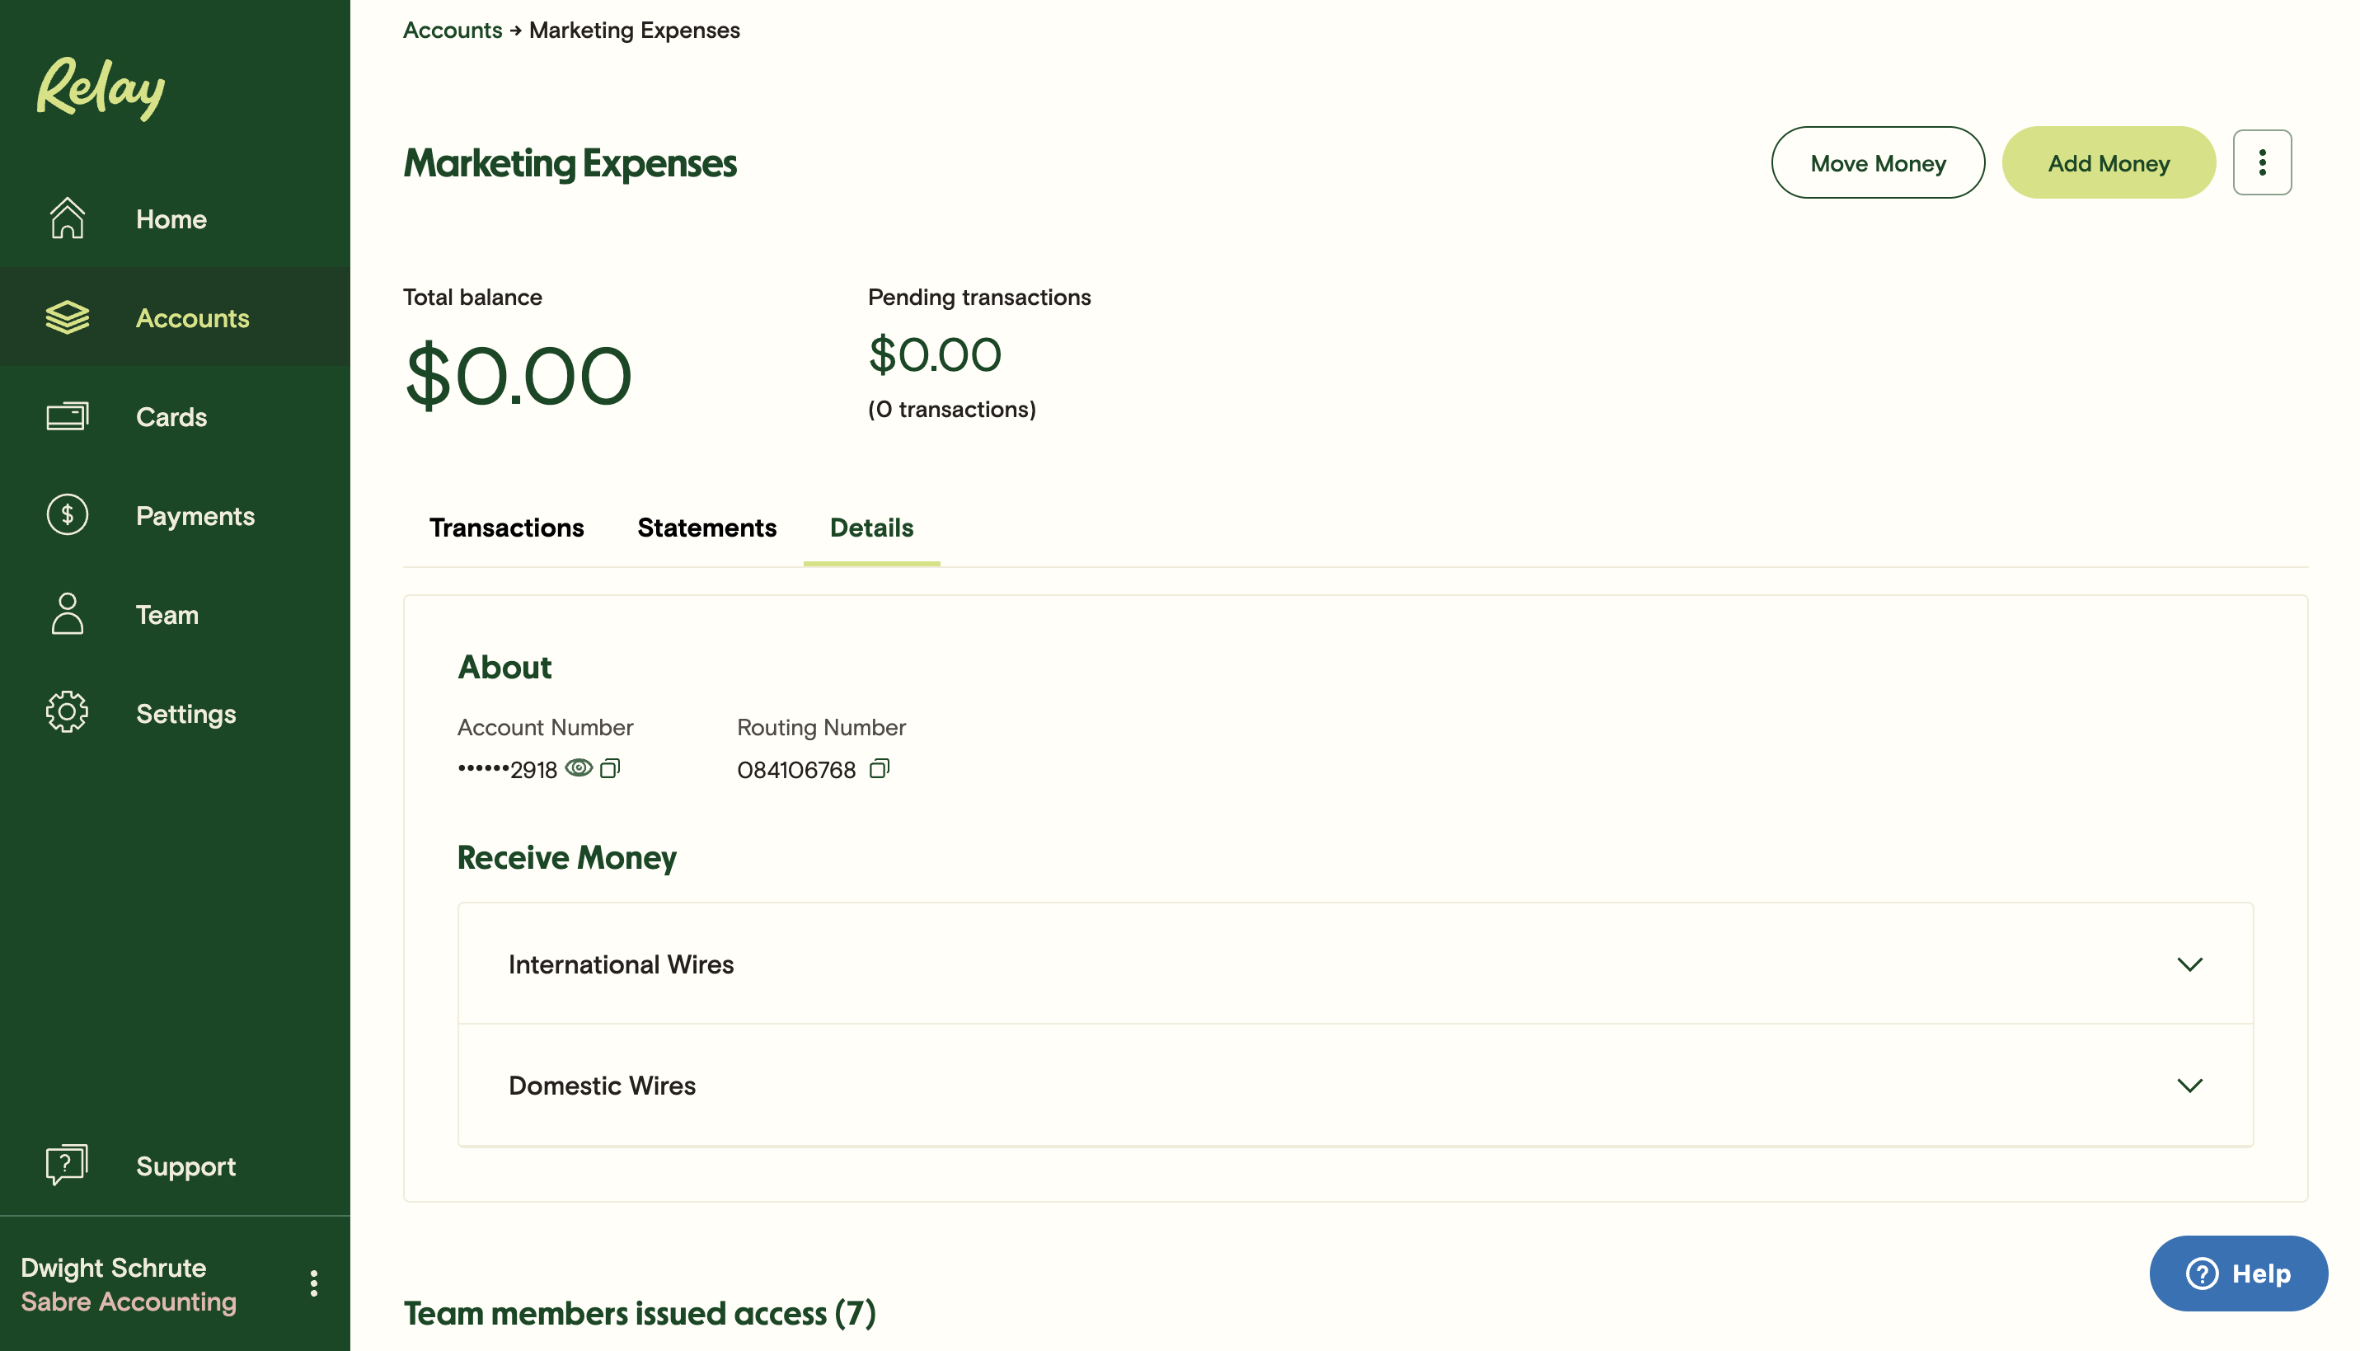Screen dimensions: 2360x1351
Task: Open account options three-dot menu
Action: (2261, 162)
